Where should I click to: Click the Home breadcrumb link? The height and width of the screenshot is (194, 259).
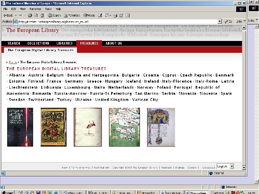pos(13,62)
